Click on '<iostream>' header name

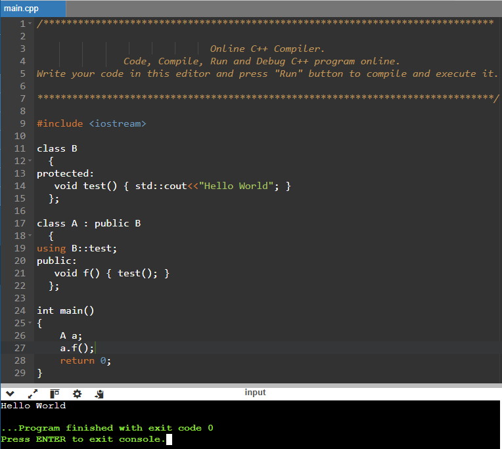pyautogui.click(x=118, y=123)
